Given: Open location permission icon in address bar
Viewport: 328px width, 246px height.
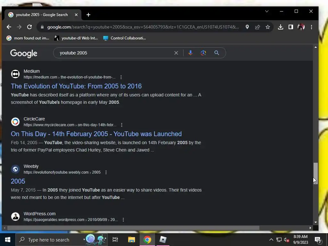Looking at the screenshot, I should [247, 27].
